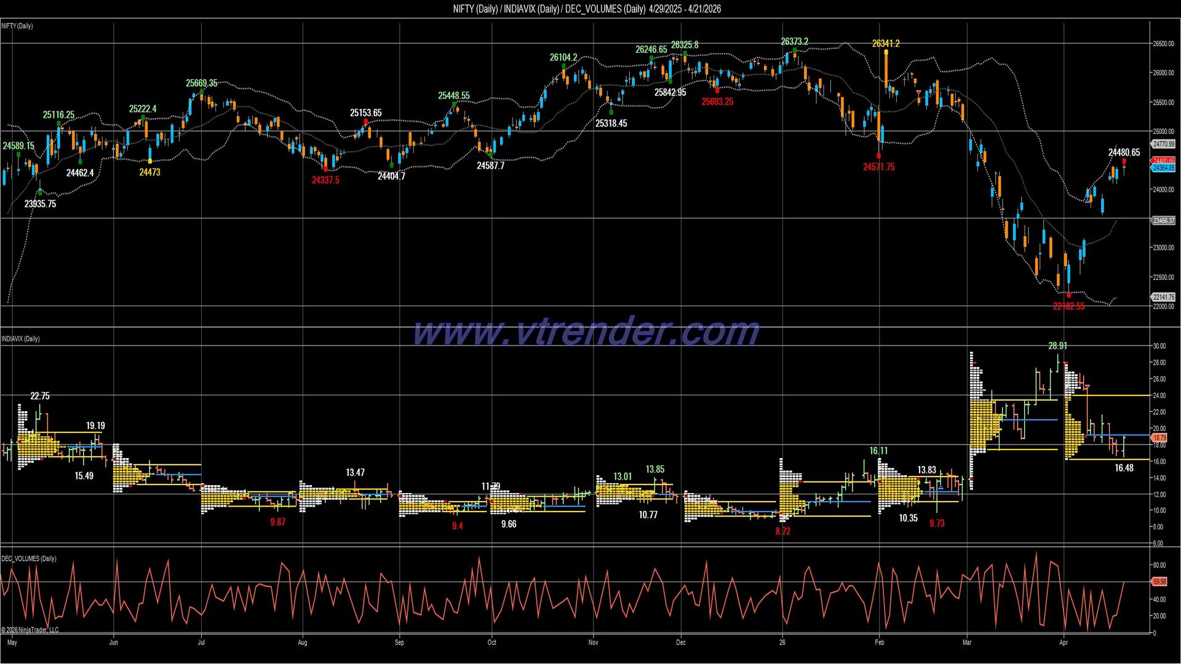This screenshot has height=664, width=1181.
Task: Click the 24770.99 price marker on axis
Action: click(x=1163, y=144)
